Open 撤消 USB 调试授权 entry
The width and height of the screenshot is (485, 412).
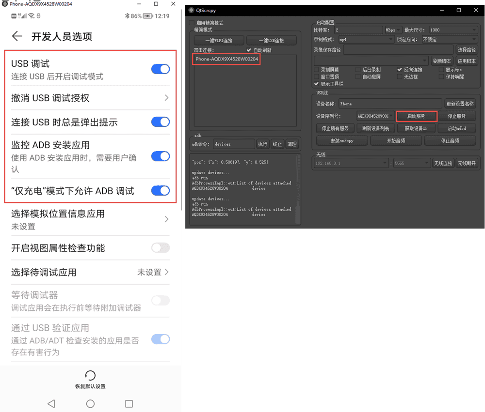click(x=90, y=98)
